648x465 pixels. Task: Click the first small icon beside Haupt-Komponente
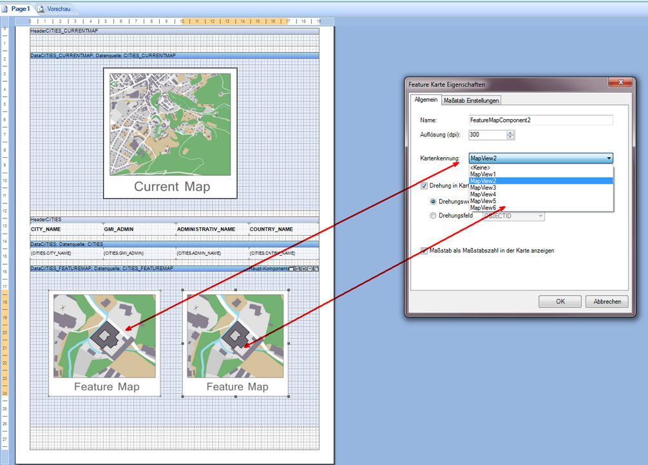(290, 269)
